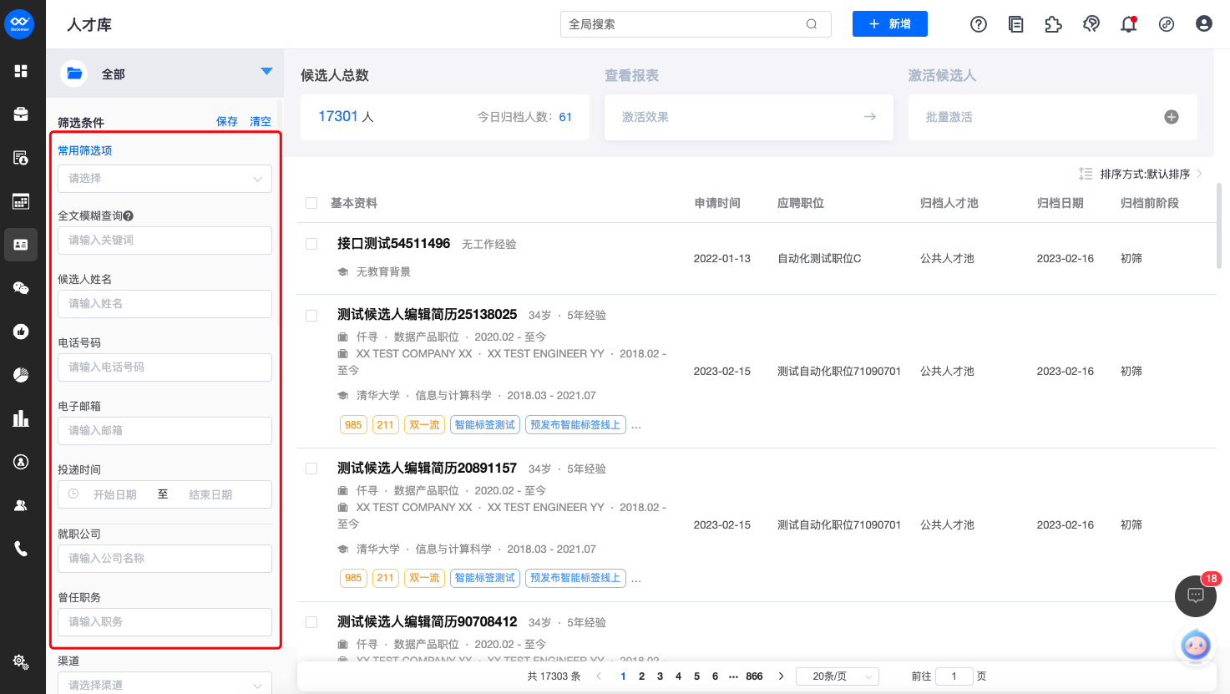Open the 常用筛选项 dropdown
The height and width of the screenshot is (694, 1230).
tap(165, 179)
